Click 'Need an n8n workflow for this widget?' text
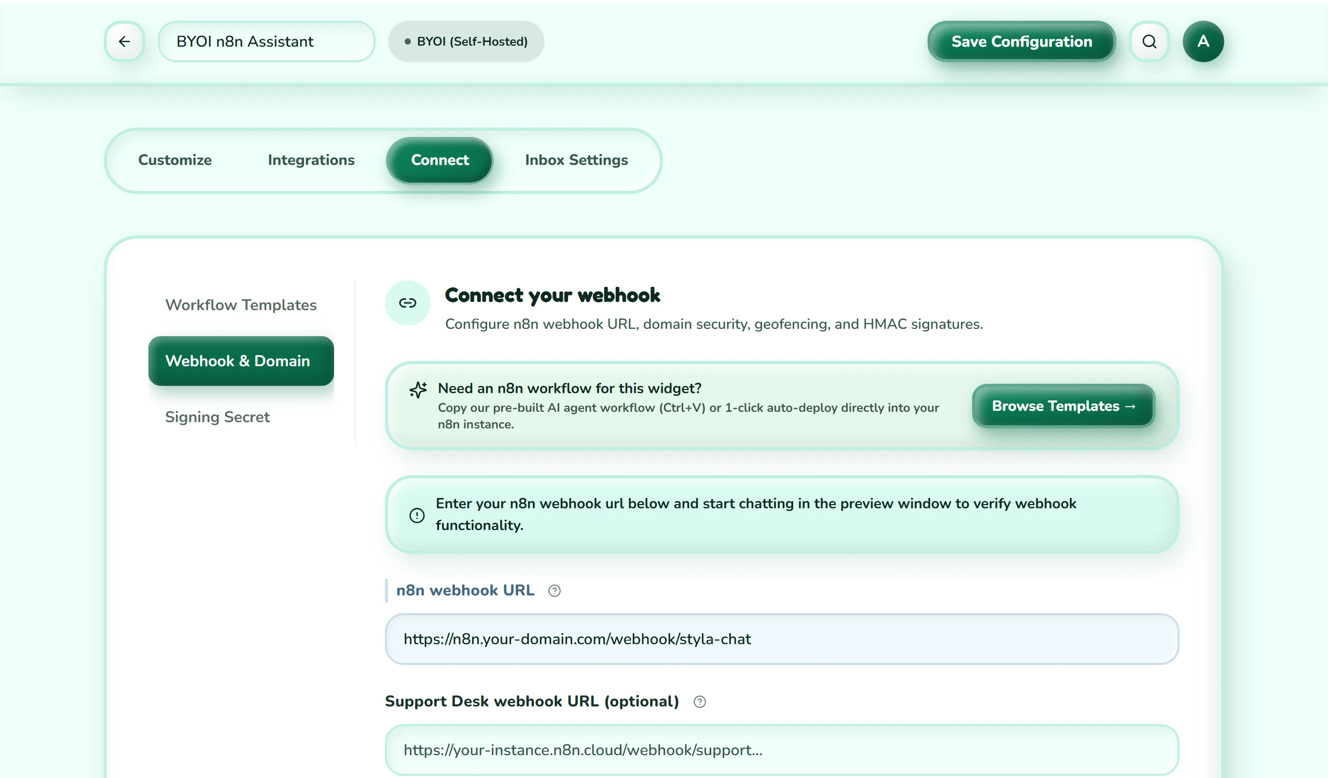The width and height of the screenshot is (1328, 778). coord(570,388)
